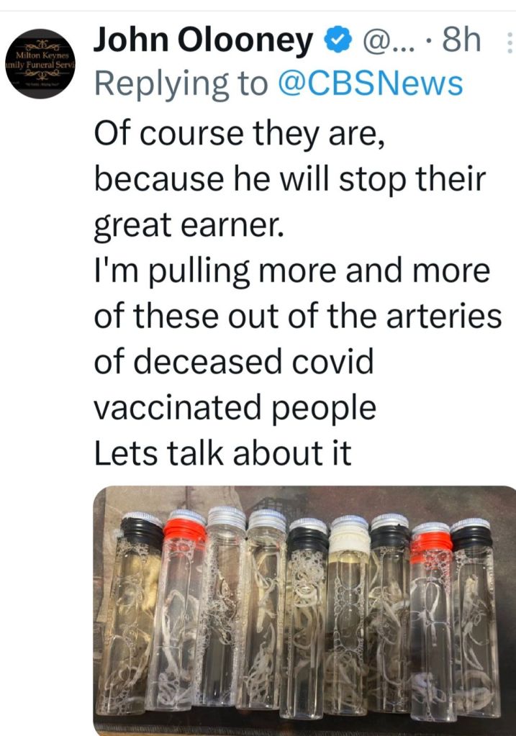Click the "because he will stop their" line
Screen dimensions: 516x736
click(x=290, y=180)
